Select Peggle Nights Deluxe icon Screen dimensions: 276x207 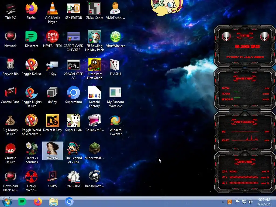click(x=31, y=97)
